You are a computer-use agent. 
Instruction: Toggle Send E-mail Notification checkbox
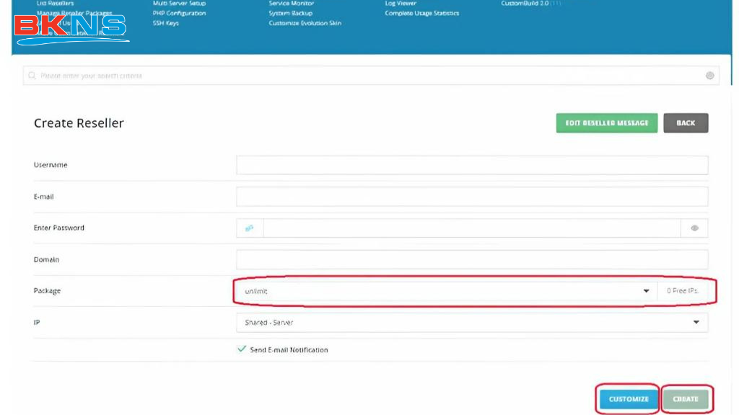[242, 349]
